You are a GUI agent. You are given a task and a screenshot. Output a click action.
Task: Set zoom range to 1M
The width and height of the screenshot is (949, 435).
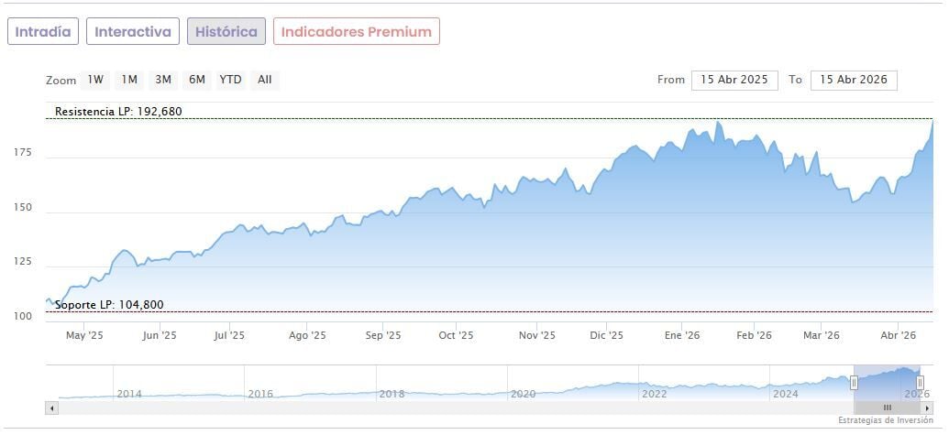click(129, 80)
